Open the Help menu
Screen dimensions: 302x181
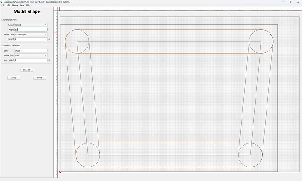[x=28, y=5]
